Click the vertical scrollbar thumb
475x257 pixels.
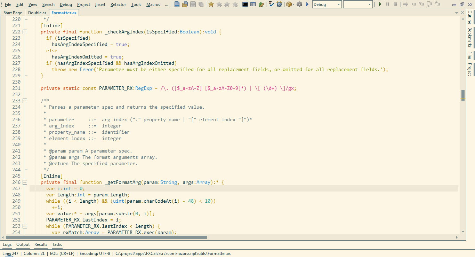[463, 95]
